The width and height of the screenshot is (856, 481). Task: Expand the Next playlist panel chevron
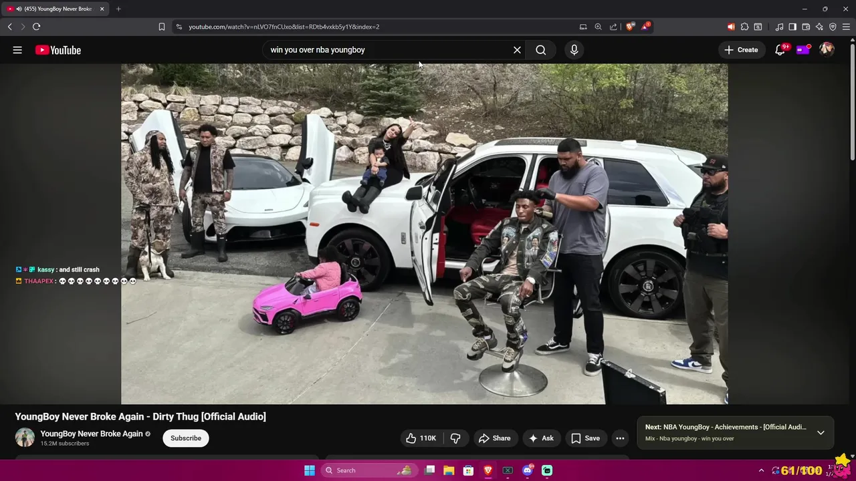(x=821, y=432)
